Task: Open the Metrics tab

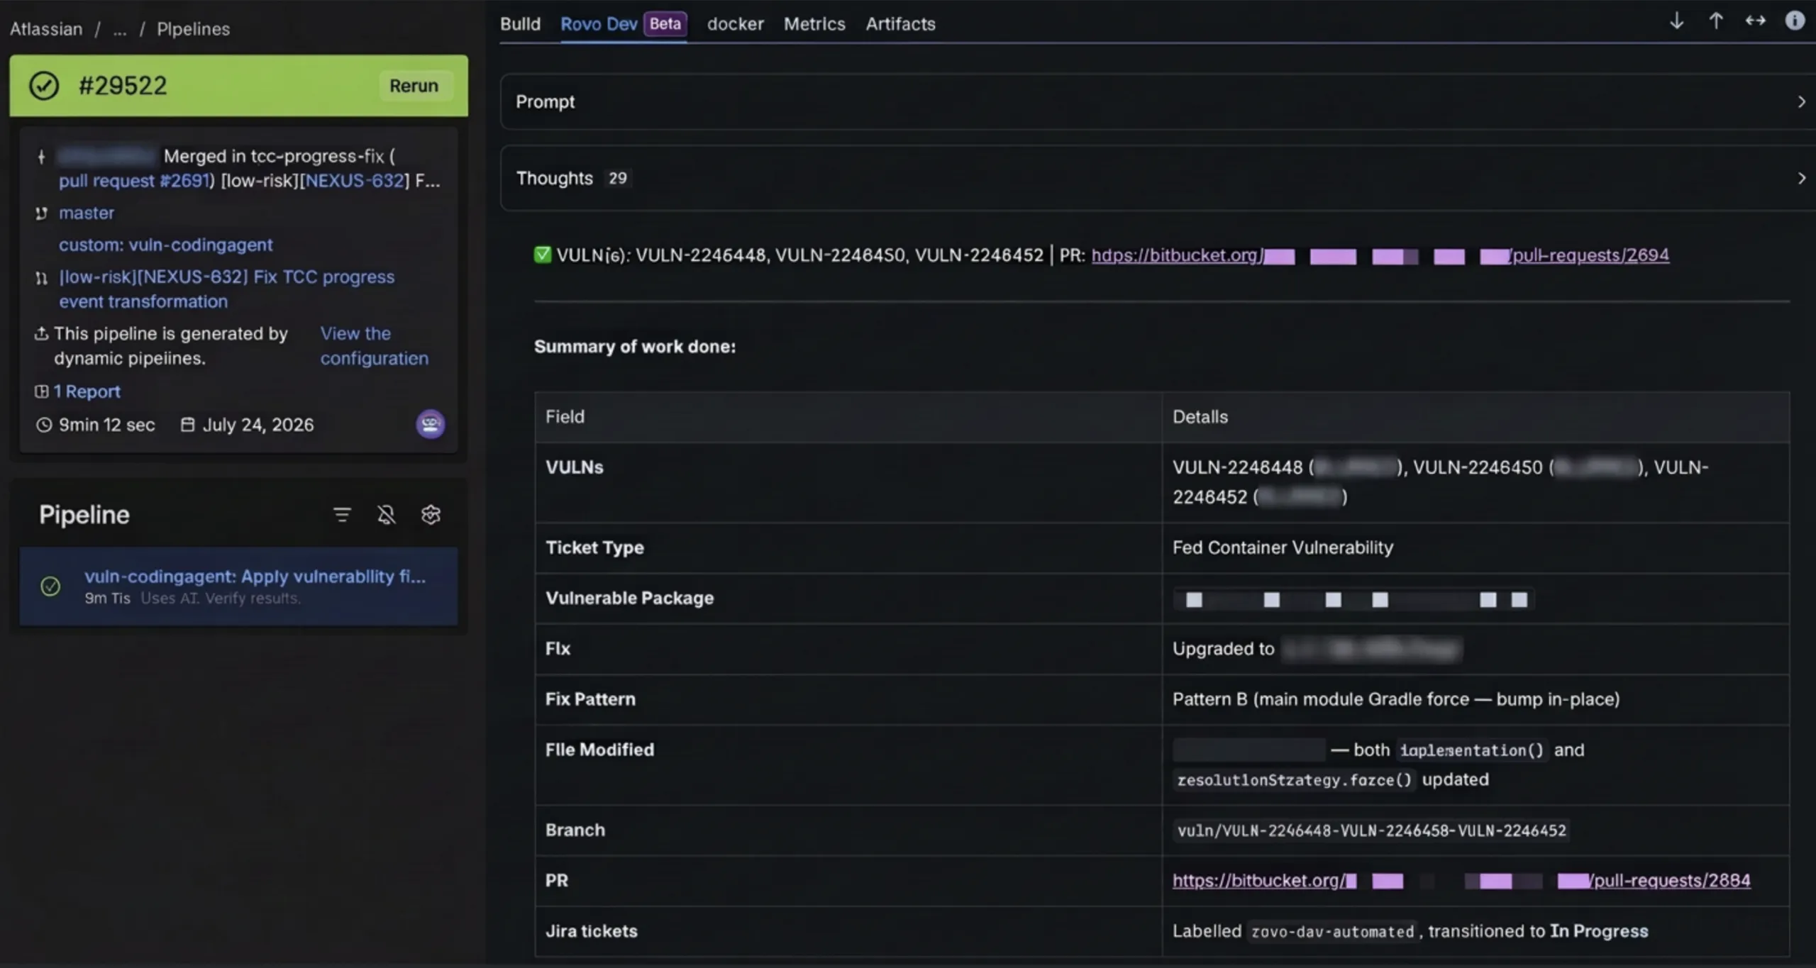Action: (814, 23)
